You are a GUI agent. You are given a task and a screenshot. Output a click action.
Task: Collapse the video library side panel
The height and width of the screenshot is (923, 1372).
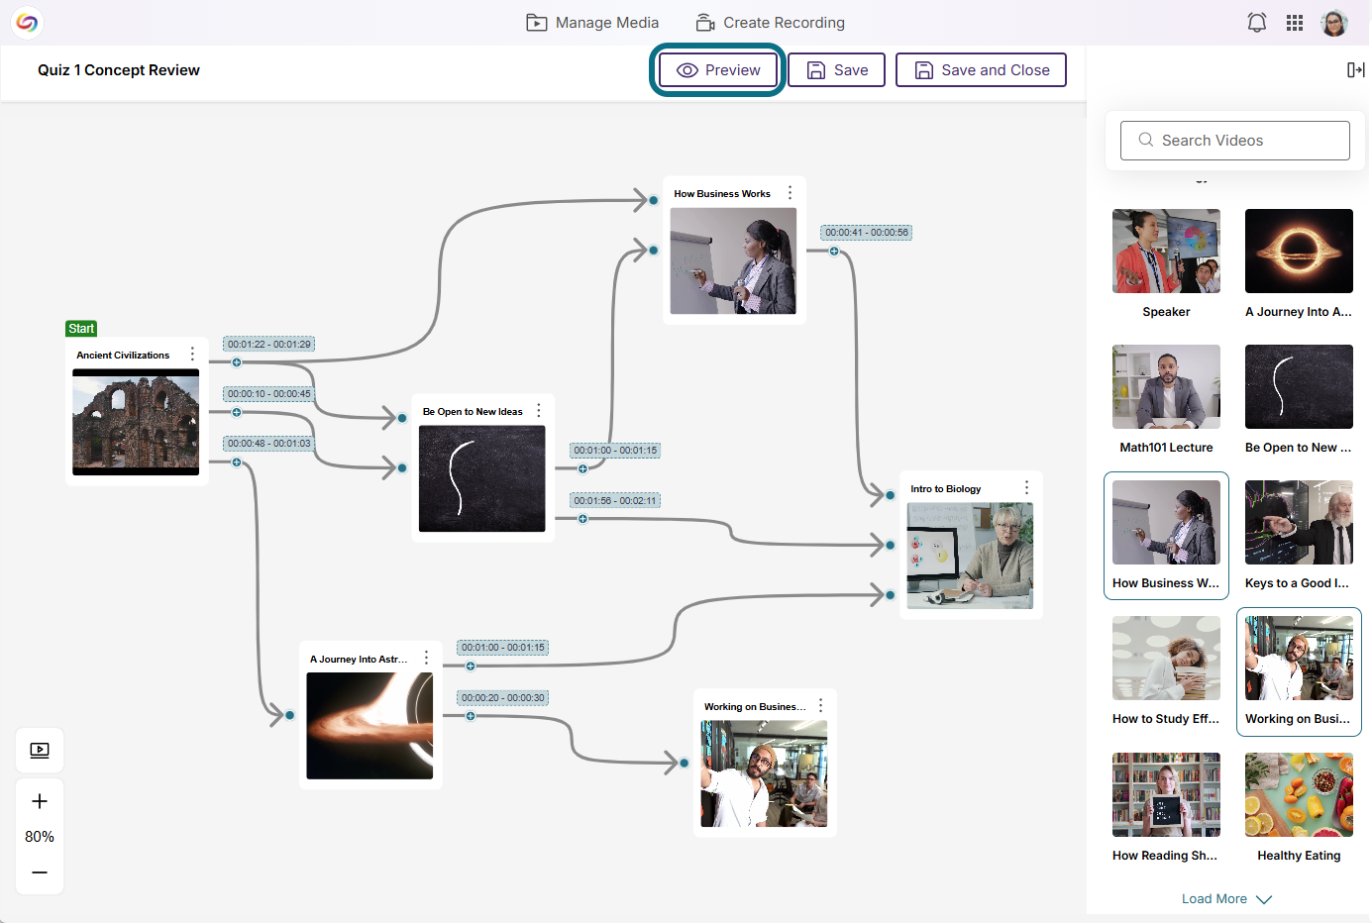1356,69
